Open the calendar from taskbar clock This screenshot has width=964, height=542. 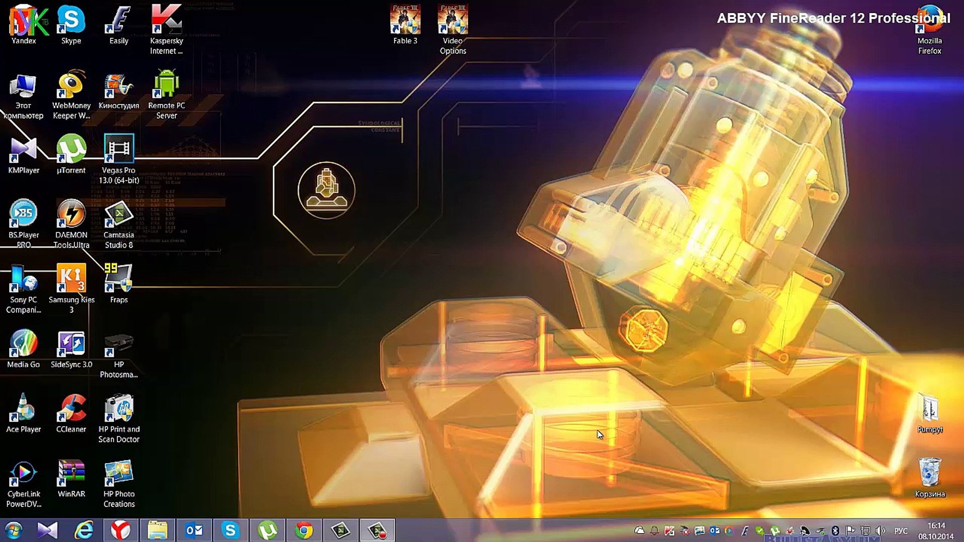pyautogui.click(x=936, y=531)
